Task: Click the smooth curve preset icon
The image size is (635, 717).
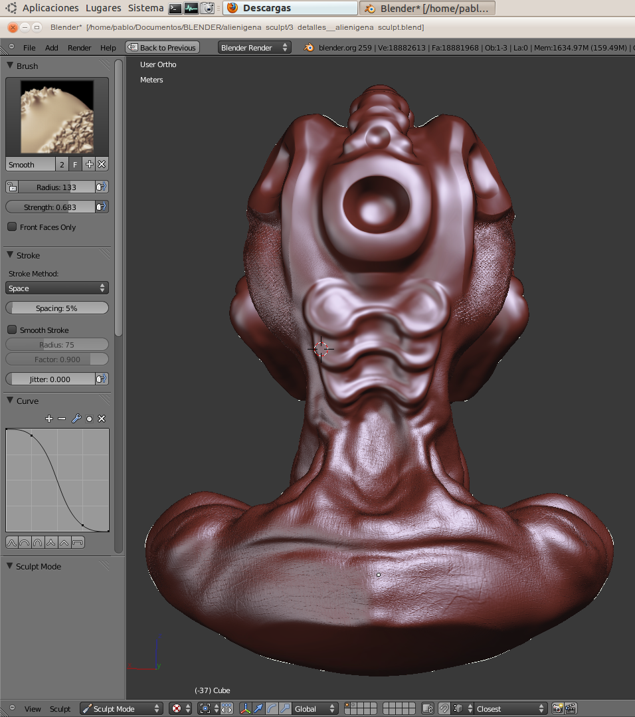Action: click(12, 543)
